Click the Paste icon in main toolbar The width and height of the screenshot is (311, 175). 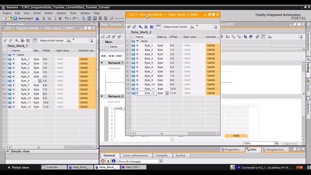[x=54, y=18]
